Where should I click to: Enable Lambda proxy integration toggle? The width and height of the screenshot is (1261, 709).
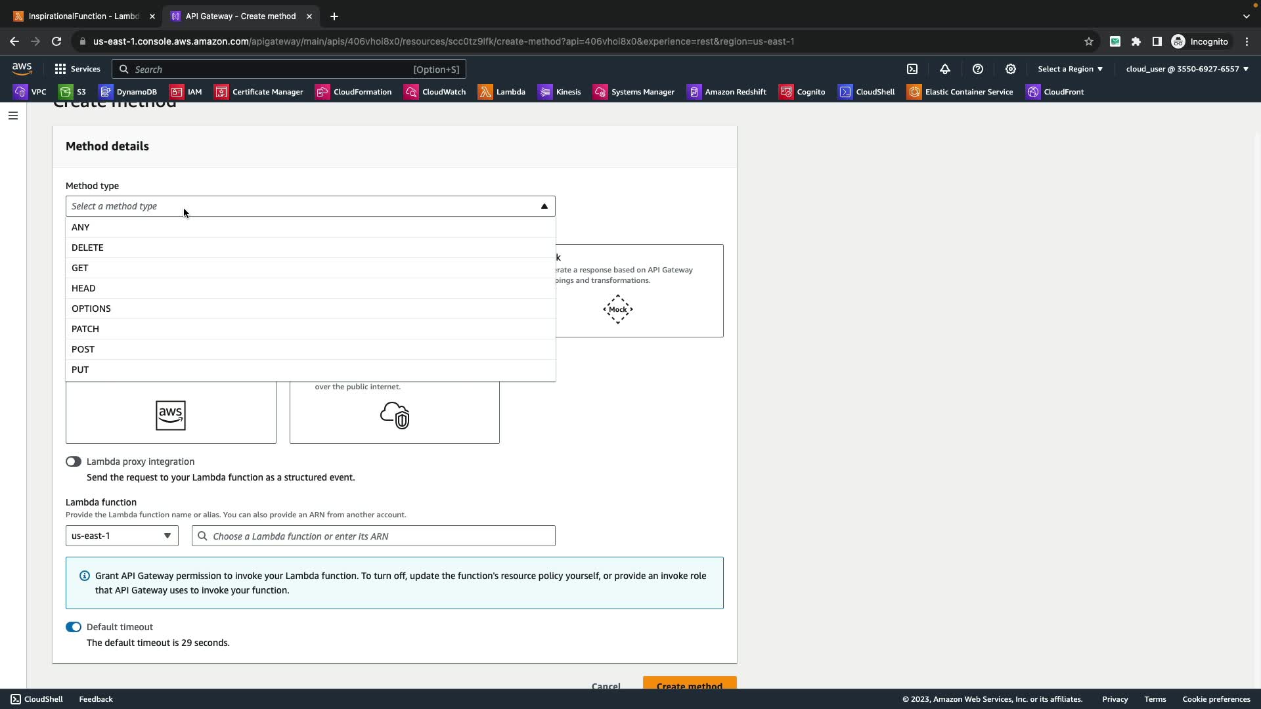pyautogui.click(x=73, y=462)
